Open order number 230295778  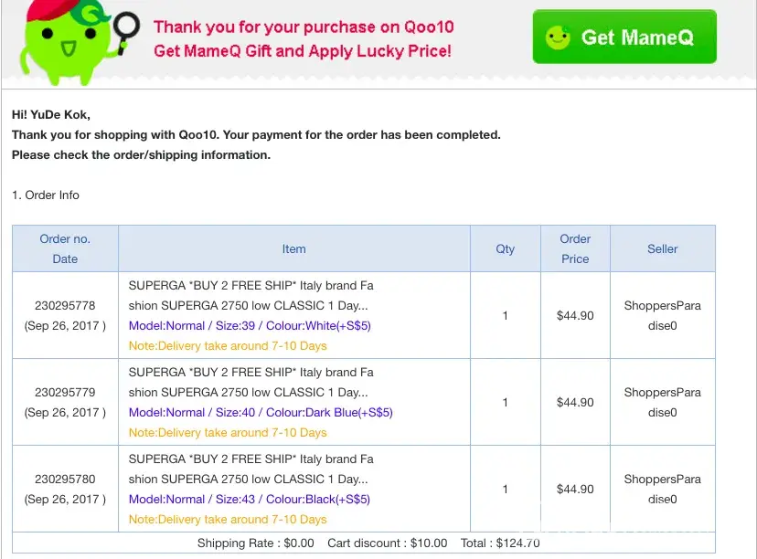65,305
